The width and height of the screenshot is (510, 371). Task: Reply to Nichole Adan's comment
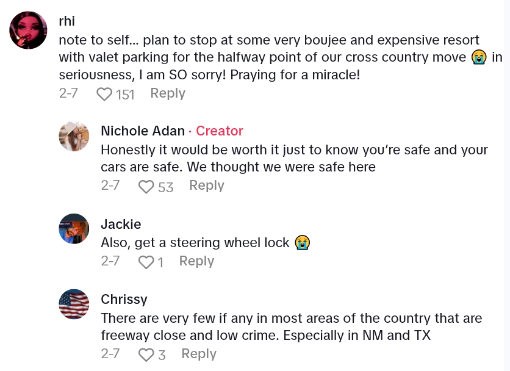tap(206, 185)
